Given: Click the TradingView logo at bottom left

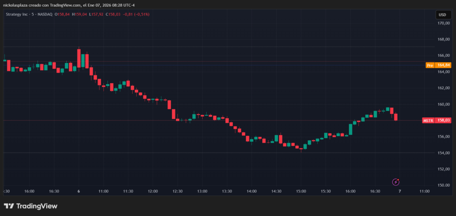Looking at the screenshot, I should 31,206.
